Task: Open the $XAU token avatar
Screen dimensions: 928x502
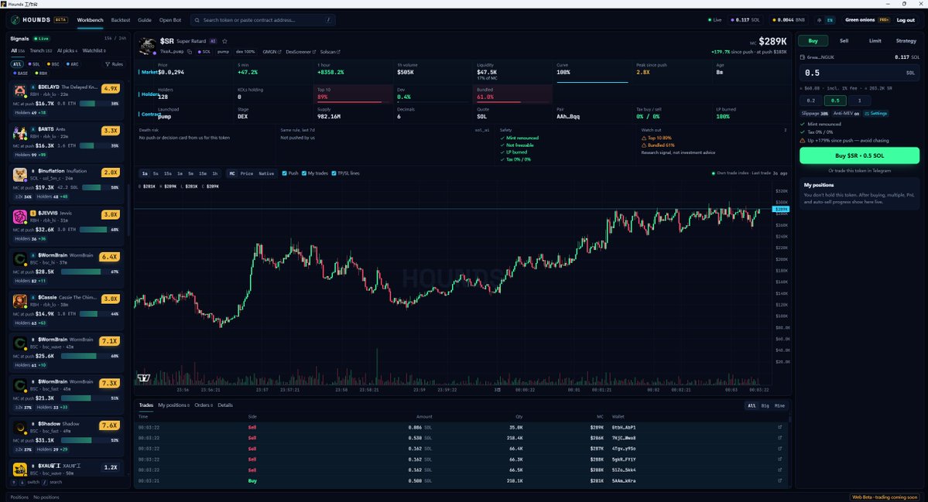Action: click(x=20, y=470)
